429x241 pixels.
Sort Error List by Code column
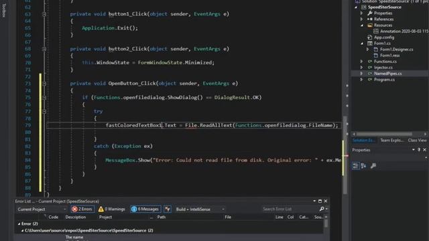click(x=53, y=217)
